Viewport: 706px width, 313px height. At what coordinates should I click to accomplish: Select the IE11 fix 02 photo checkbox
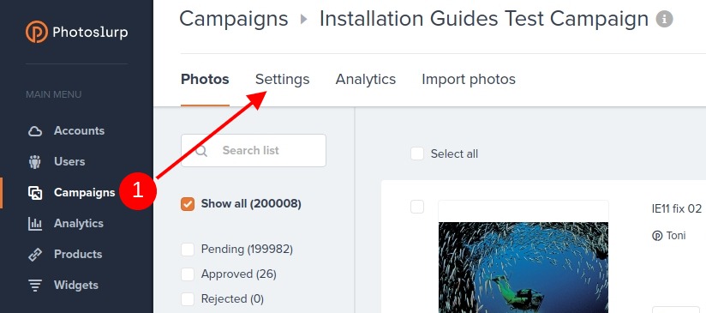(417, 208)
